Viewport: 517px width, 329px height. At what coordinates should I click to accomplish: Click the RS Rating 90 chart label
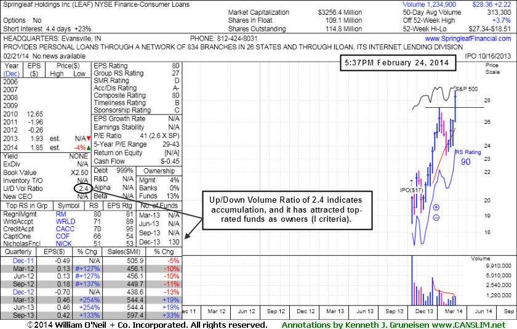[468, 158]
